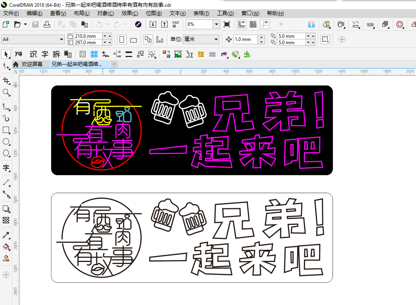Click the round black launcher icon

138,24
